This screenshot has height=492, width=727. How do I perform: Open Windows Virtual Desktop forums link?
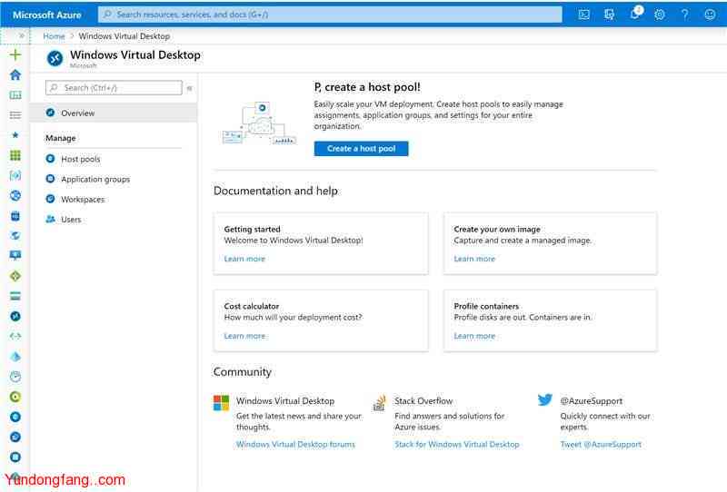(x=296, y=444)
